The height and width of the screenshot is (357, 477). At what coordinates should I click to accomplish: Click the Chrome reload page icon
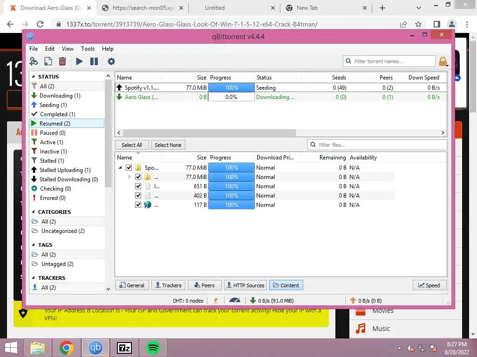(x=40, y=24)
